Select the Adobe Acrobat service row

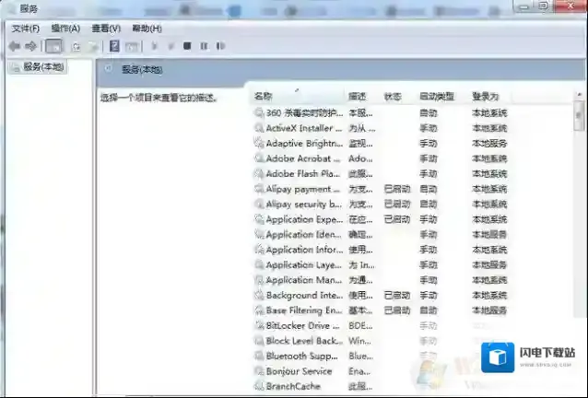click(303, 158)
